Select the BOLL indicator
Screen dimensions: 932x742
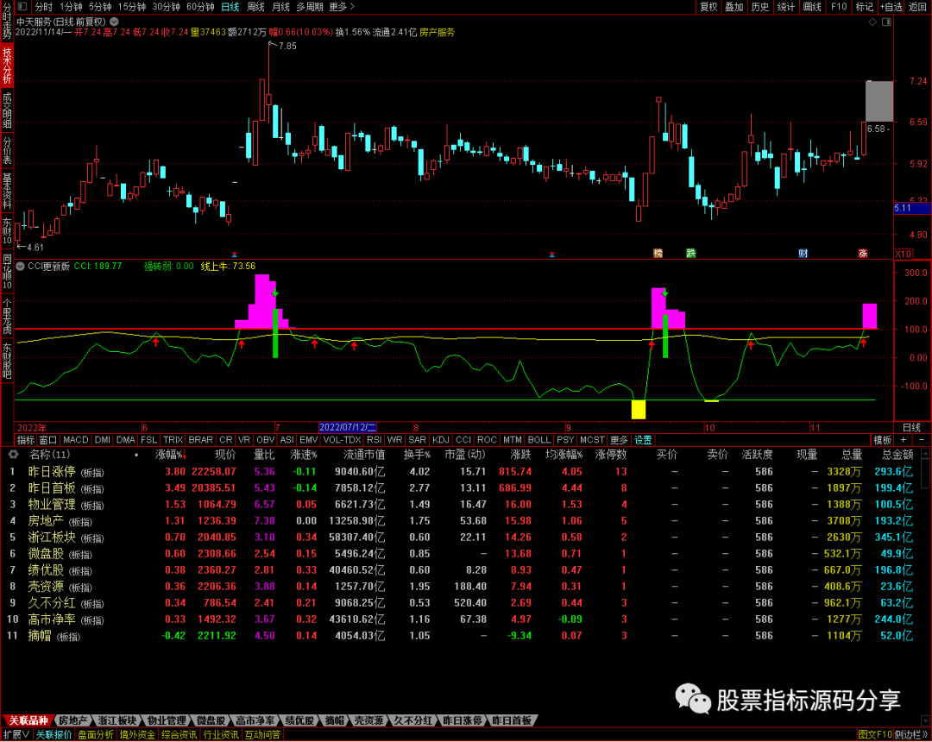(539, 440)
